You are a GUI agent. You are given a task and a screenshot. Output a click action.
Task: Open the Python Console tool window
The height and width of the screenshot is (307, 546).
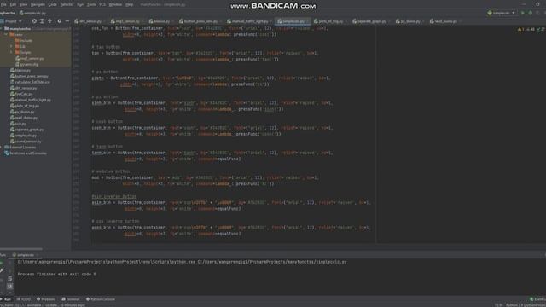coord(101,299)
